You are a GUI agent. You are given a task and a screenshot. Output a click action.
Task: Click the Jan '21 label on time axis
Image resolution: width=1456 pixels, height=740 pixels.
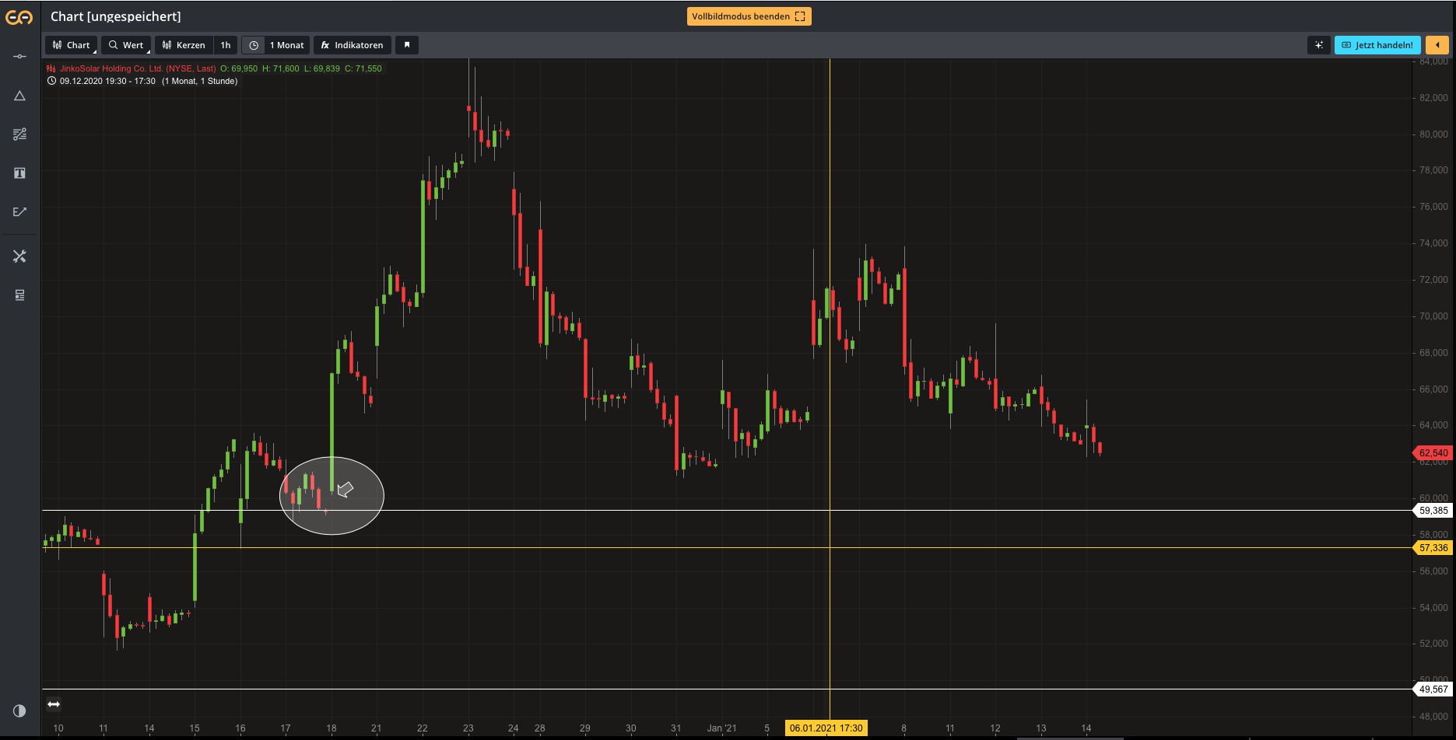coord(721,728)
